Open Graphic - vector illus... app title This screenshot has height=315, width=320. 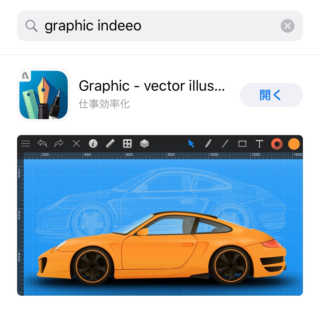[152, 86]
